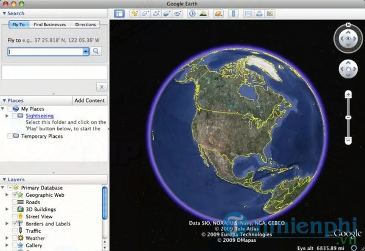Click the Fly to input field
The width and height of the screenshot is (365, 251).
click(x=46, y=52)
